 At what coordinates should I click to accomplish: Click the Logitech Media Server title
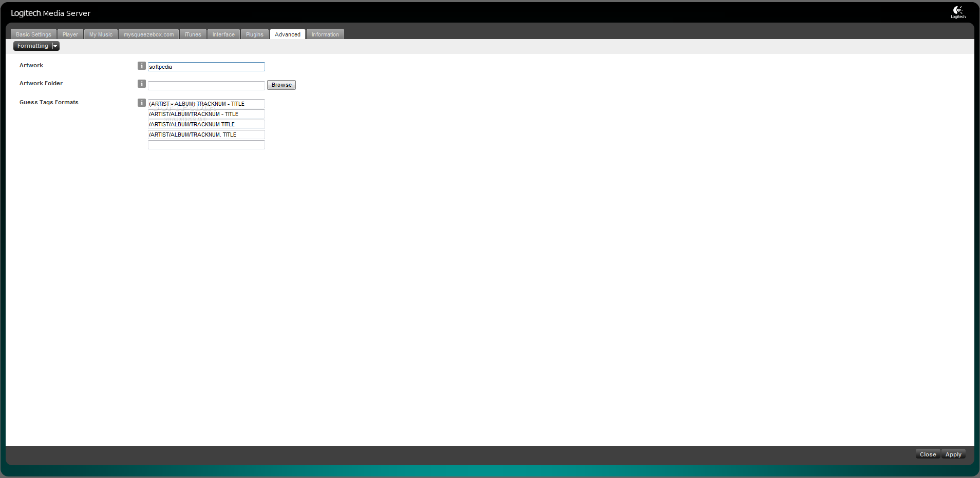click(x=51, y=13)
